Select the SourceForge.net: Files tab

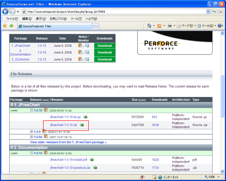[x=54, y=26]
